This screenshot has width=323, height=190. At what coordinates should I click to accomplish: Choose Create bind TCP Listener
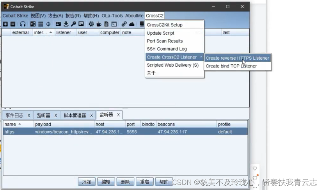[x=238, y=66]
